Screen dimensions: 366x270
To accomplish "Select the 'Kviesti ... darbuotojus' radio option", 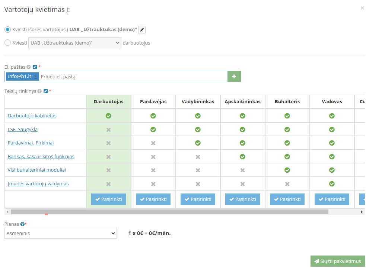I will 7,43.
